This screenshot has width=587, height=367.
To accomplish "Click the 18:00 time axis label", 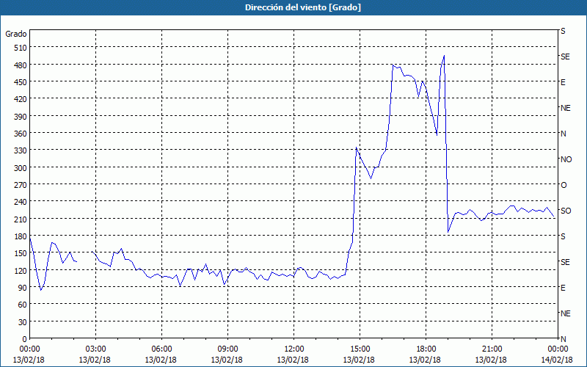I will [x=426, y=349].
